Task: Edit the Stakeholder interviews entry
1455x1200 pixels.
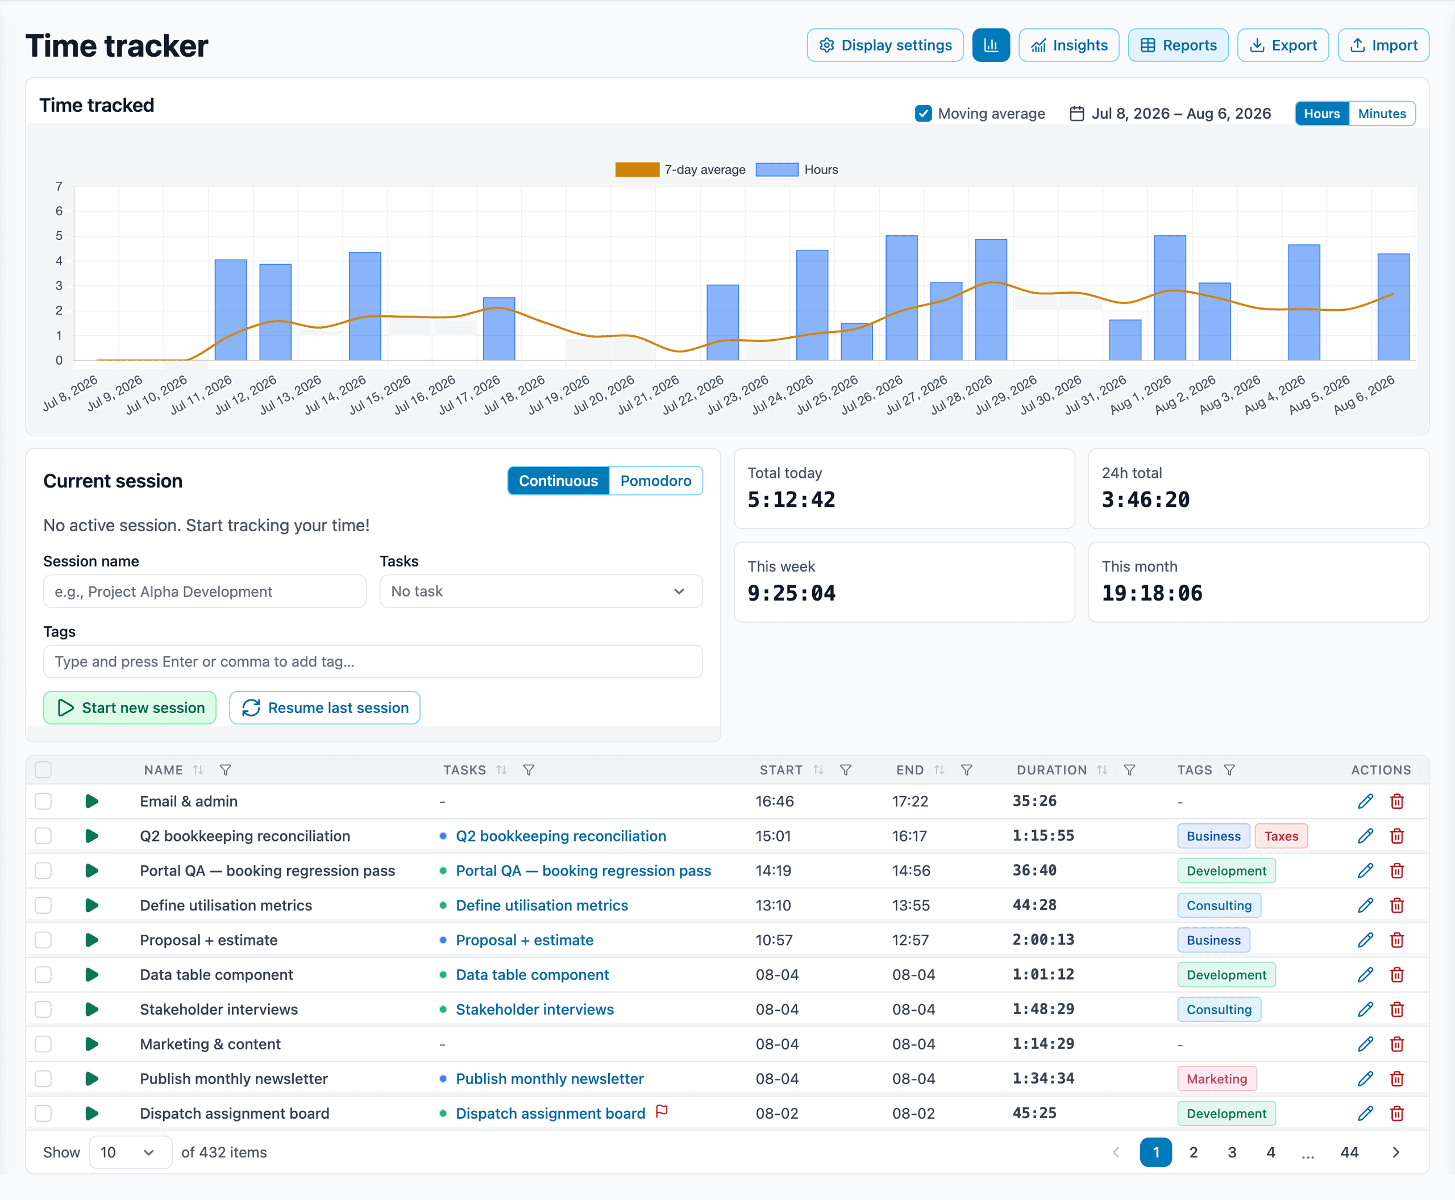Action: click(1365, 1009)
